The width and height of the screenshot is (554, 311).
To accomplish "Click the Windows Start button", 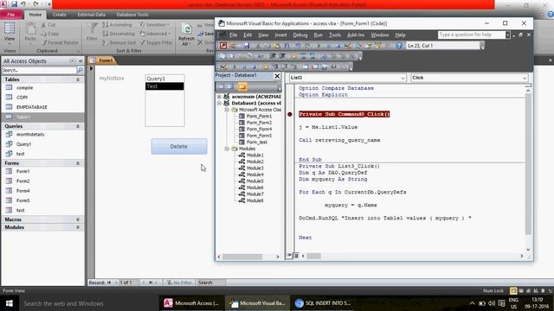I will point(10,303).
